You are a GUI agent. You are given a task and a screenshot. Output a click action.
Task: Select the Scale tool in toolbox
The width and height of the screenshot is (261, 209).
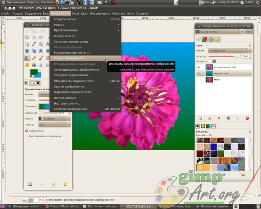(34, 51)
